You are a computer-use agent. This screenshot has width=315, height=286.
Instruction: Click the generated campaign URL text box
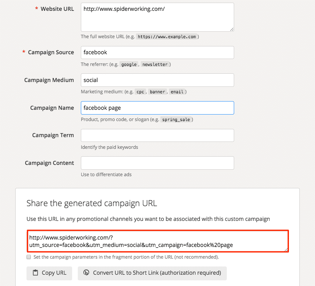(157, 241)
